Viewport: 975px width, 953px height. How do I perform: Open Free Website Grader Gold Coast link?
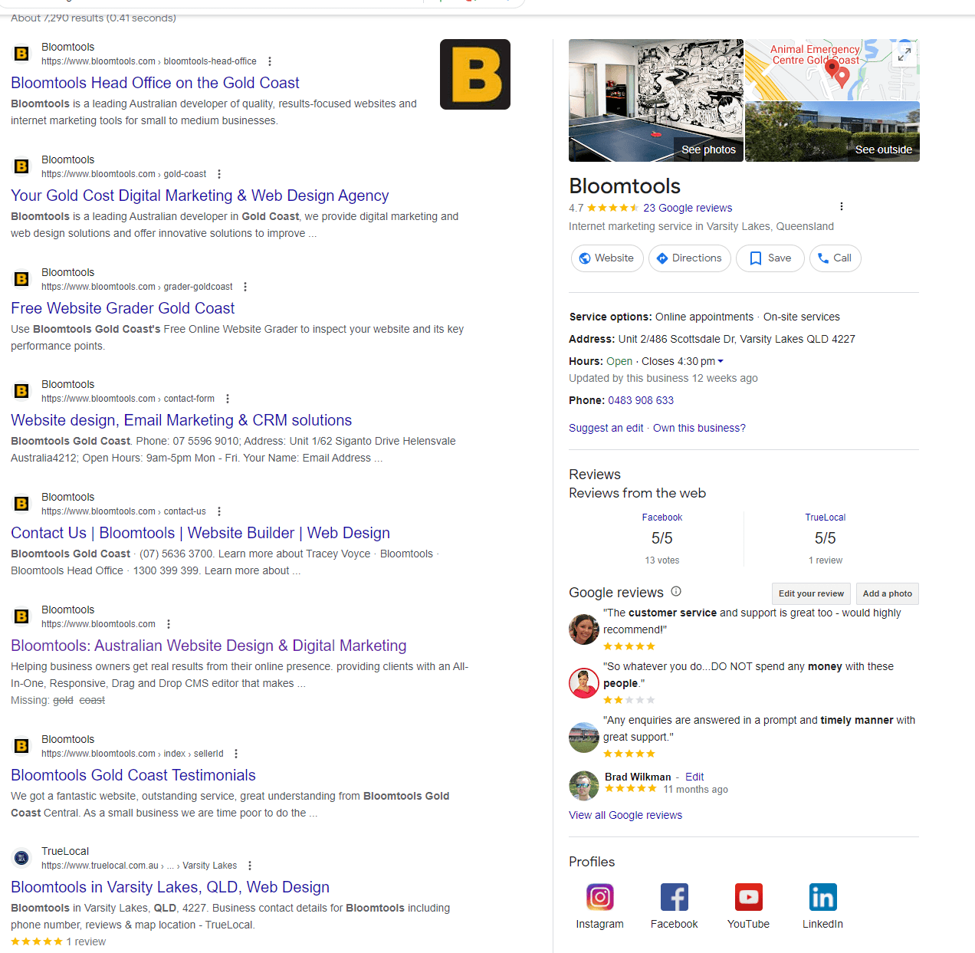123,308
